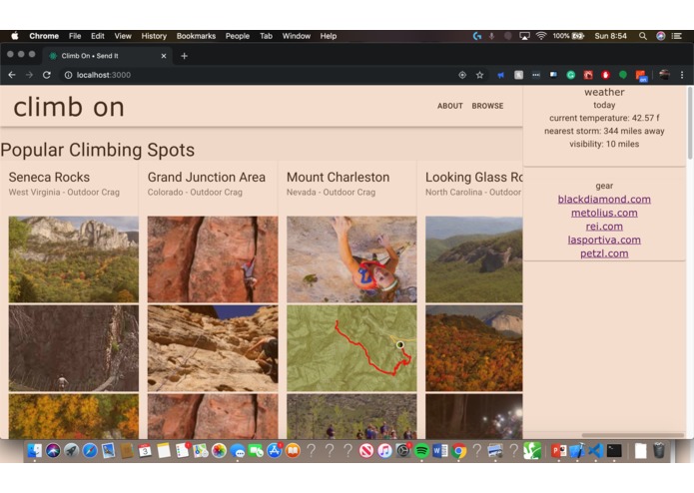Open the blackdiamond.com gear link
The width and height of the screenshot is (694, 493).
(604, 200)
